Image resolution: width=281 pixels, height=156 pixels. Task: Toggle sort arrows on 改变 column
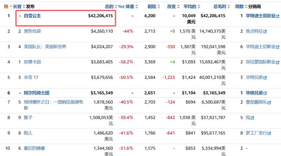178,7
